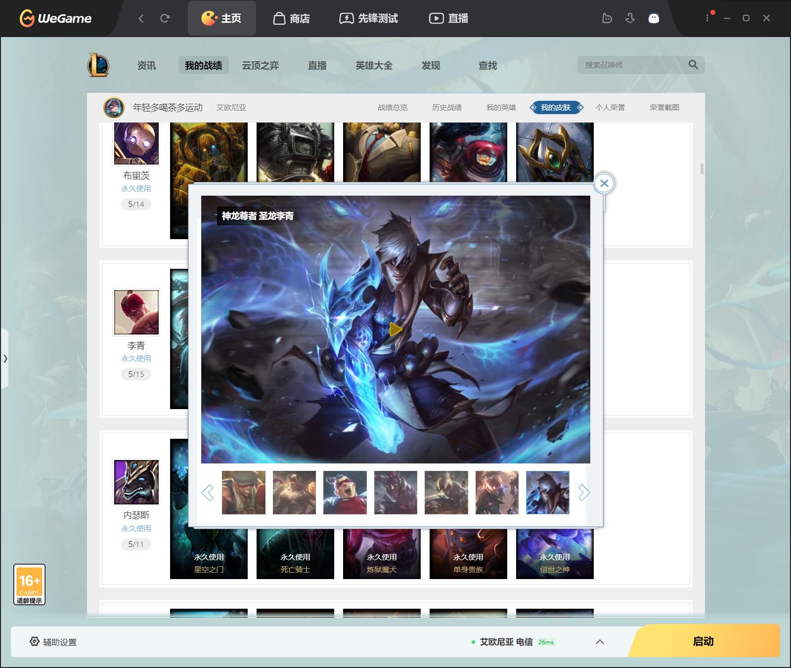791x668 pixels.
Task: Click the page vertical scrollbar
Action: coord(702,169)
